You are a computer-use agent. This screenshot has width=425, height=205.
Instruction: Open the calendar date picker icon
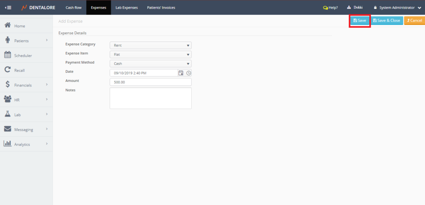(x=181, y=73)
